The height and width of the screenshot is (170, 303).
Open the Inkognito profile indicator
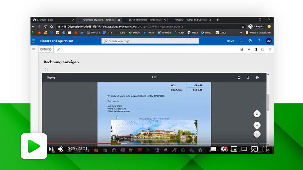point(256,27)
